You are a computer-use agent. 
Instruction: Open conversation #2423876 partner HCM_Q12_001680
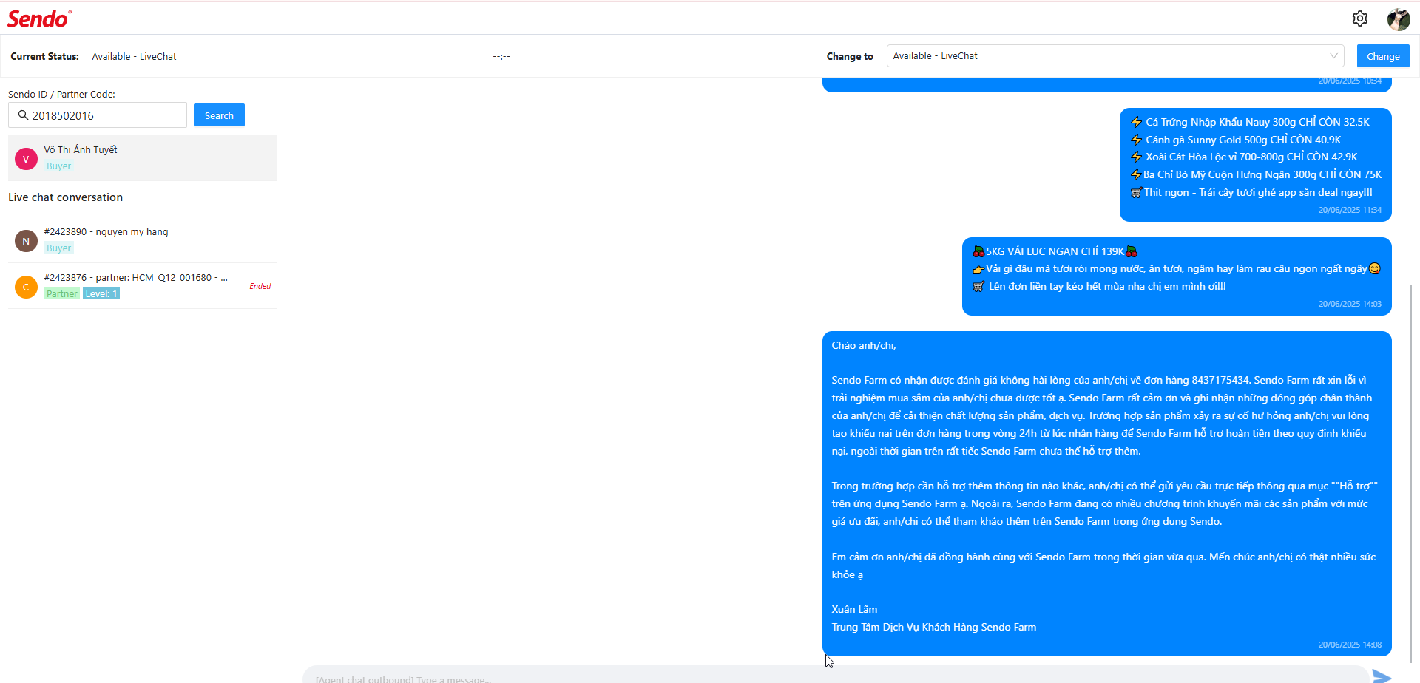click(143, 286)
